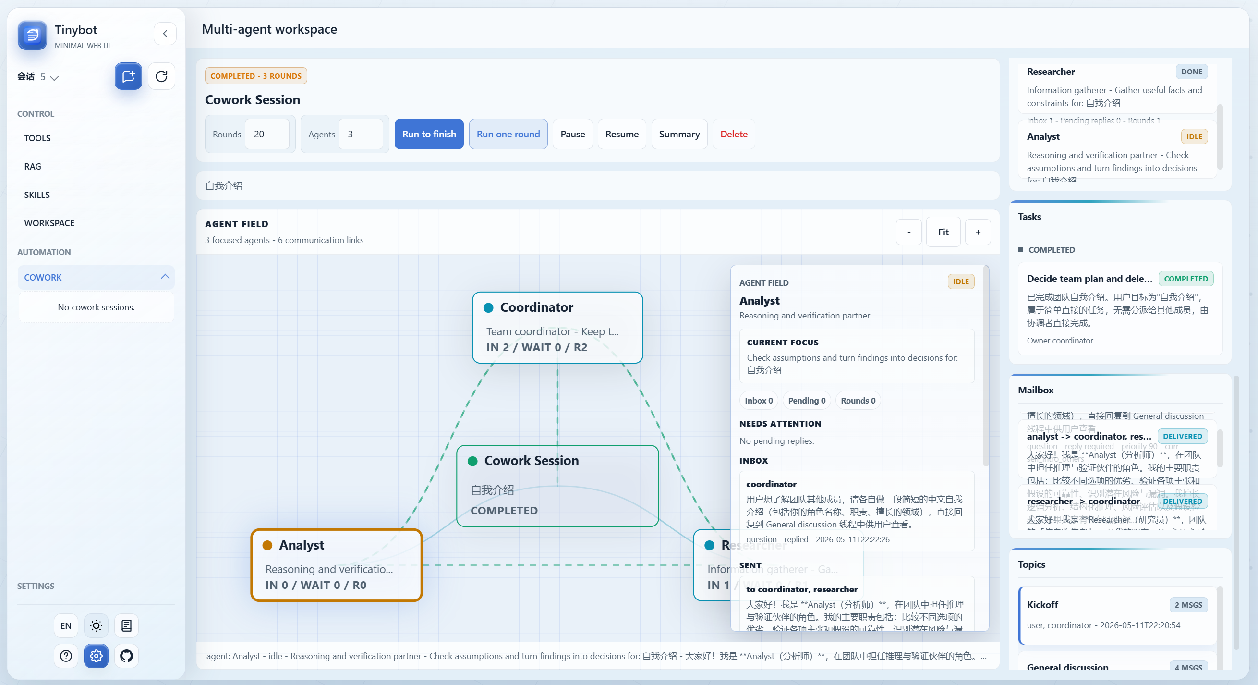1258x685 pixels.
Task: Open coordinator inbox message in Analyst panel
Action: tap(857, 511)
